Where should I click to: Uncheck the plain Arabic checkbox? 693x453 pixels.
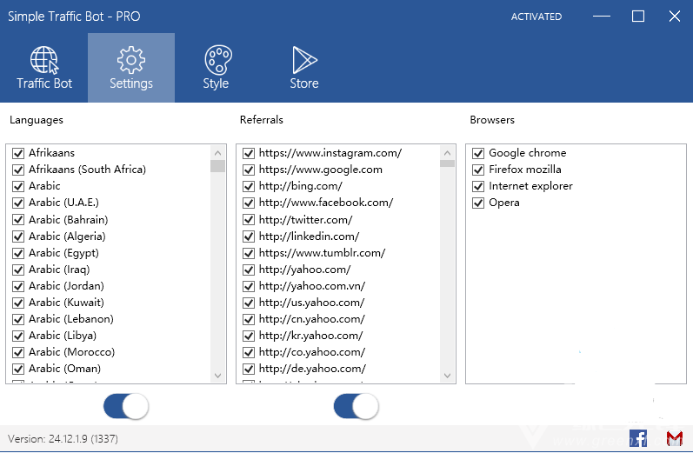click(x=18, y=186)
